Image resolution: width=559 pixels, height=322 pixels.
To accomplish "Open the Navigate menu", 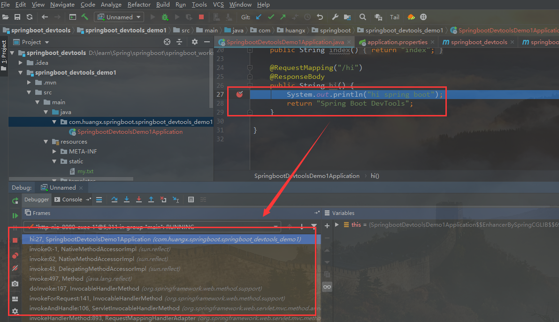I will [x=62, y=5].
